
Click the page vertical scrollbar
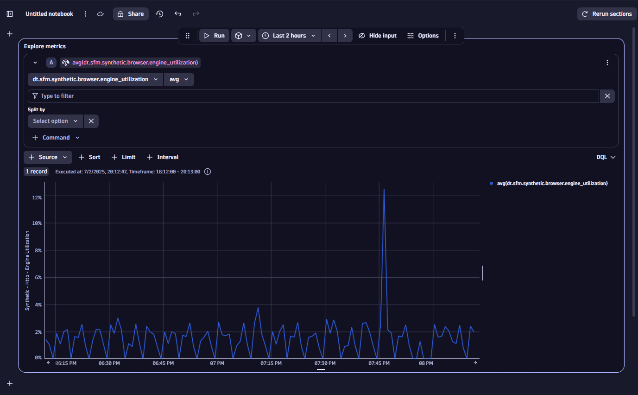tap(634, 172)
